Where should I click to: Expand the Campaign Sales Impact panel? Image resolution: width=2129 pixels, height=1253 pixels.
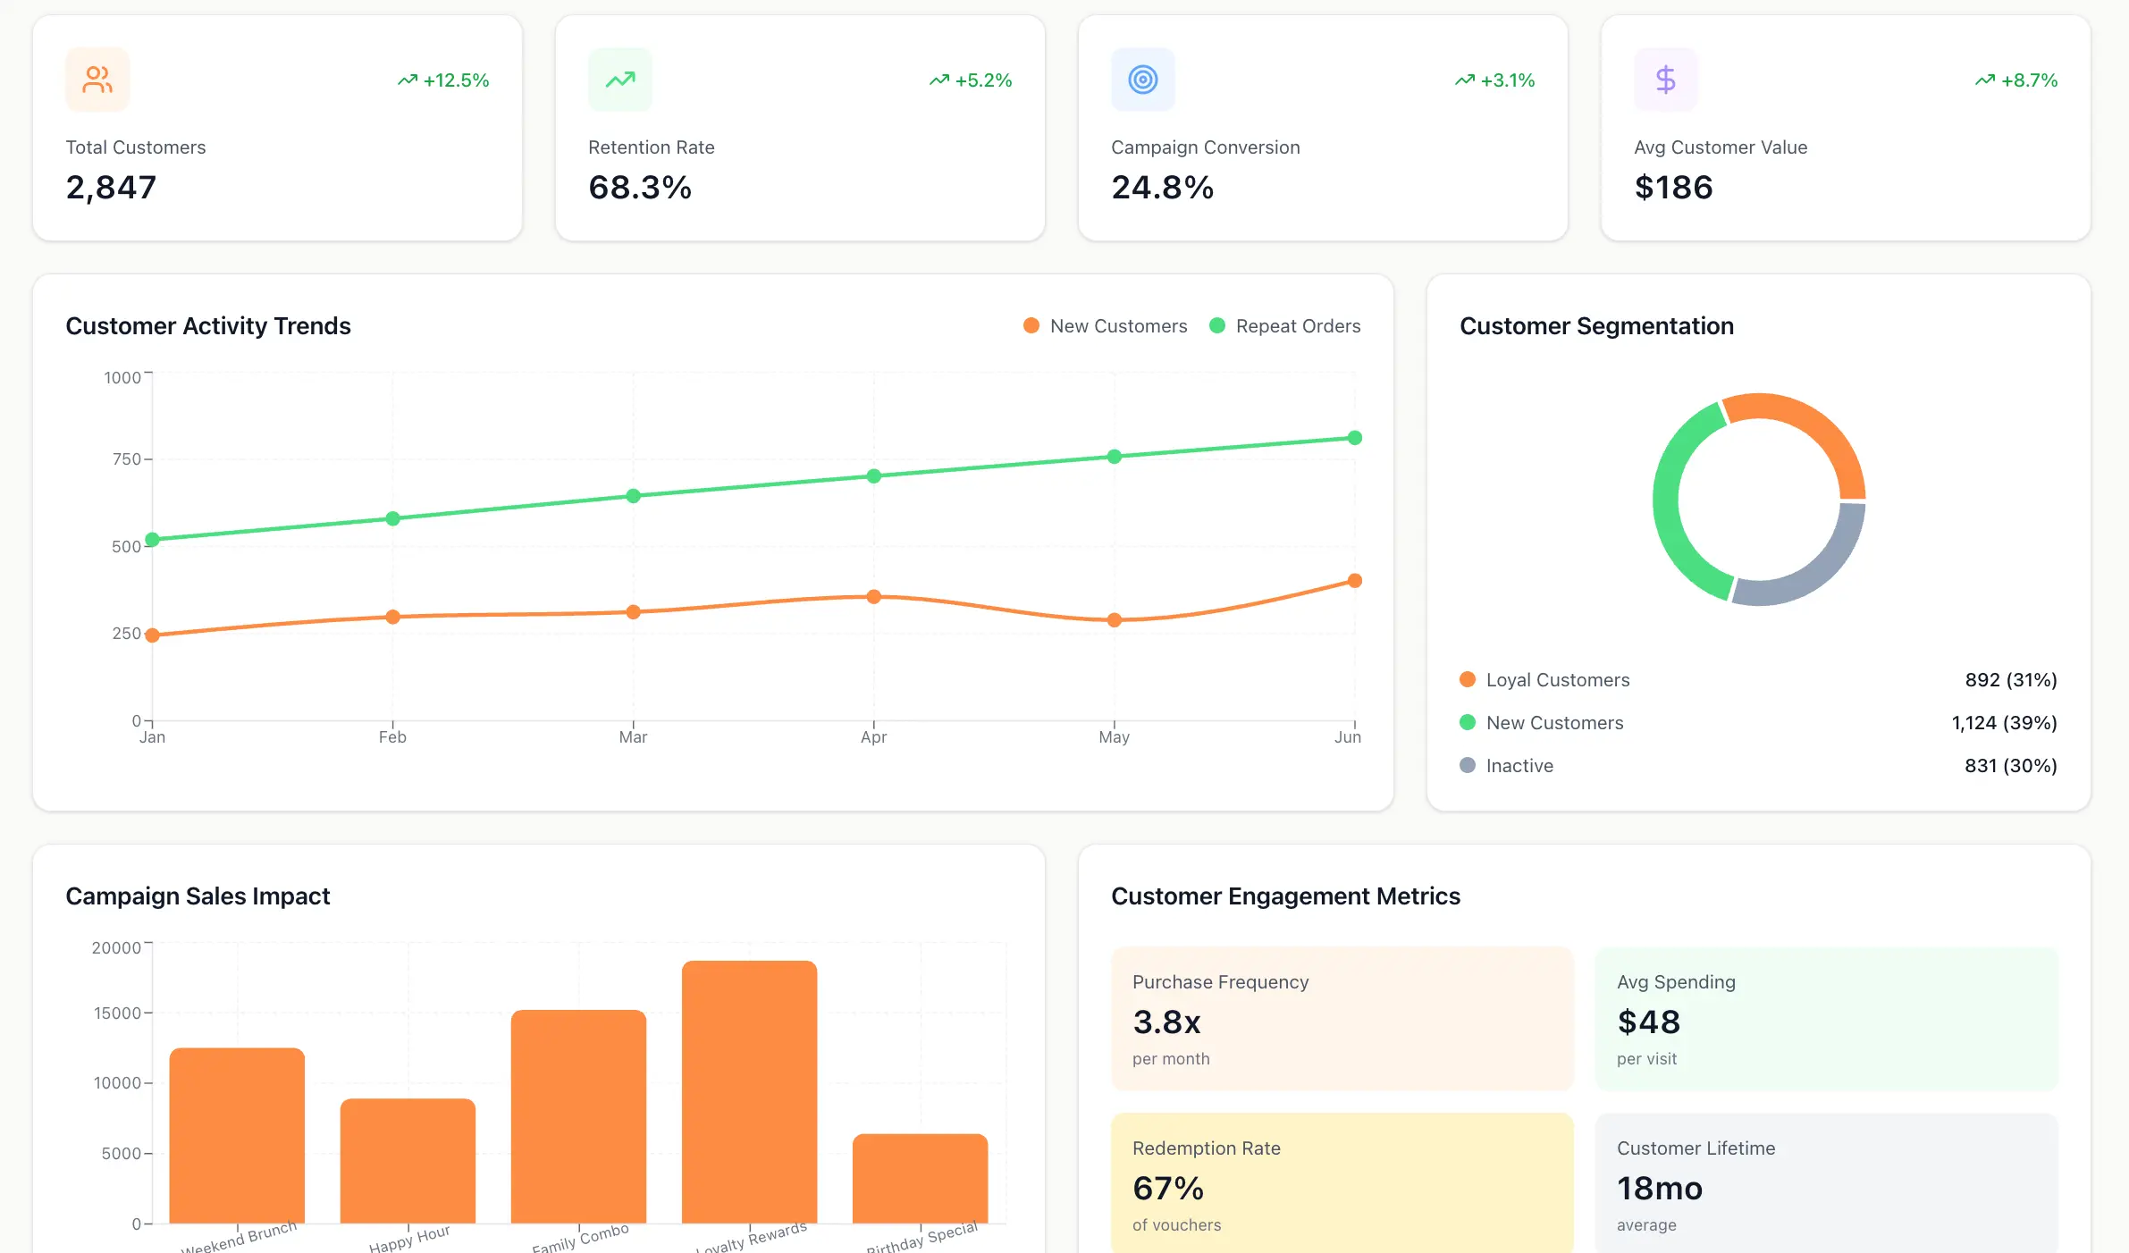(x=538, y=1055)
